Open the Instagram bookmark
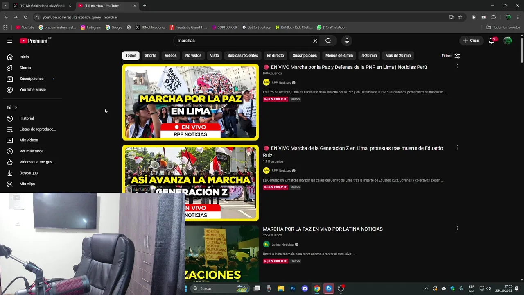The width and height of the screenshot is (524, 295). point(91,27)
